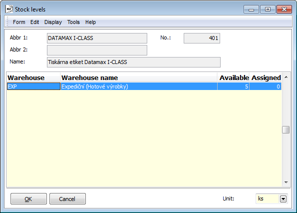The image size is (297, 213).
Task: Click the No. field showing 401
Action: point(202,38)
